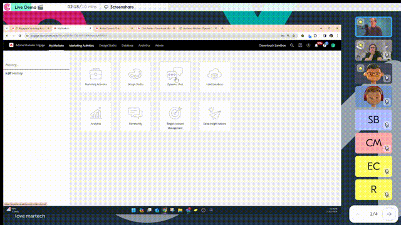Open a new browser tab with plus button
This screenshot has width=401, height=225.
click(x=222, y=28)
